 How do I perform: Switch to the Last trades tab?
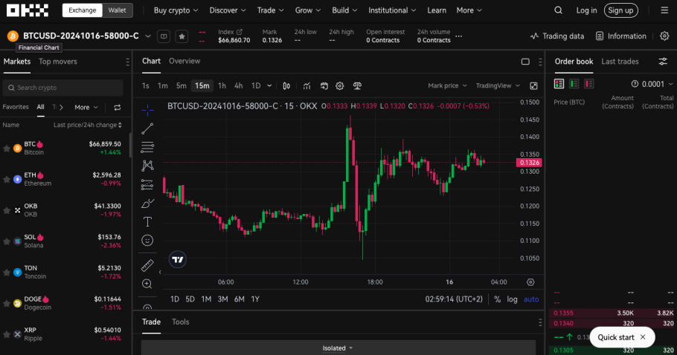coord(620,62)
